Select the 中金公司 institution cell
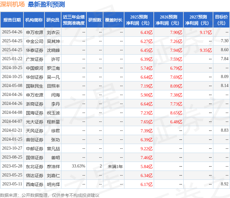The height and width of the screenshot is (198, 230). 35,41
